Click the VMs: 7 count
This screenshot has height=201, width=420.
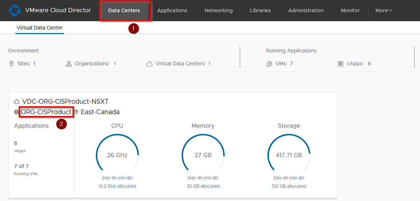[284, 64]
